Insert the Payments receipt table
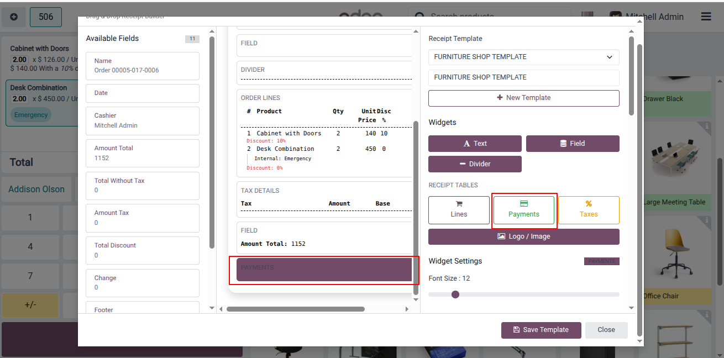 tap(524, 210)
